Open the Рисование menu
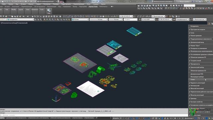213x120 pixels. (x=47, y=4)
